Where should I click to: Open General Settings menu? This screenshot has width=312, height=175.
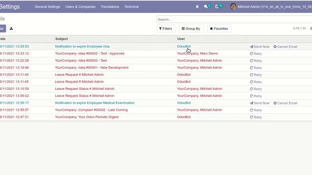tap(47, 6)
